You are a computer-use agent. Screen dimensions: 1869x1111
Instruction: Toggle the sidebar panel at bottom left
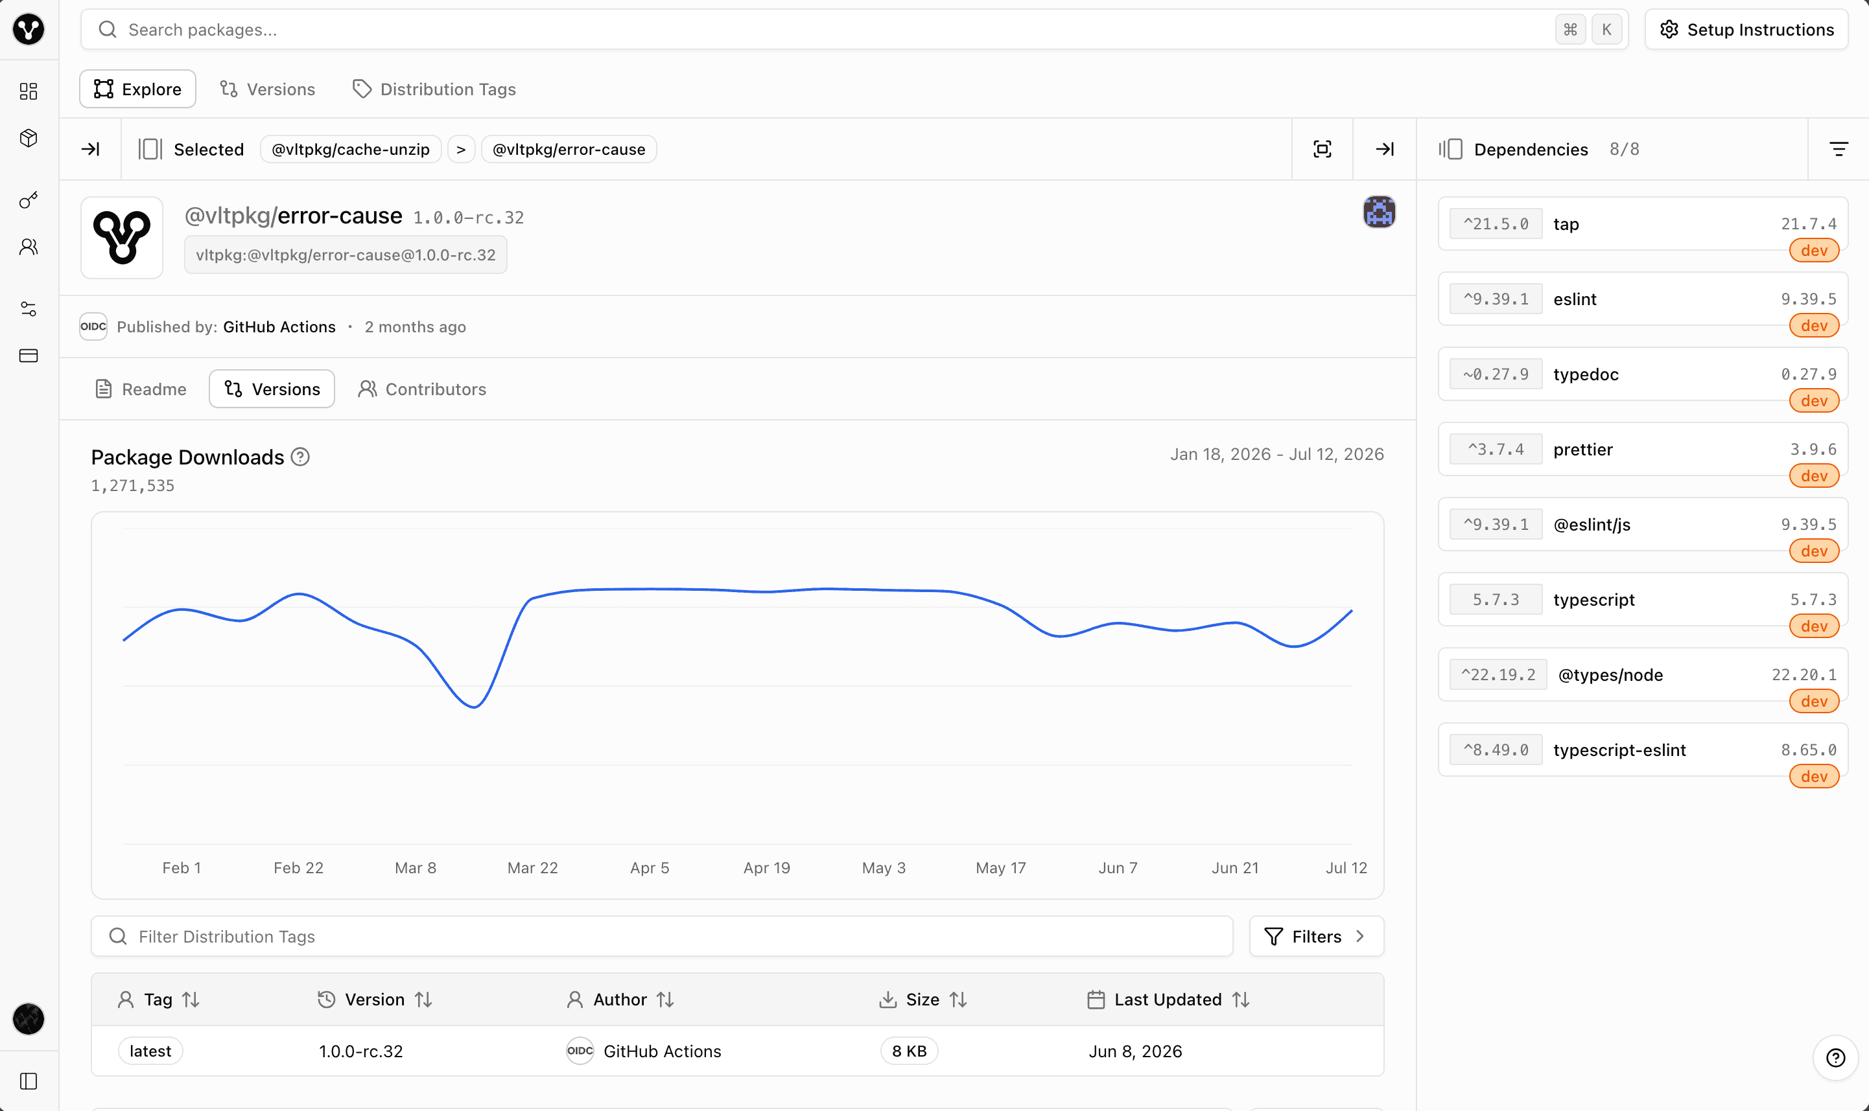29,1081
